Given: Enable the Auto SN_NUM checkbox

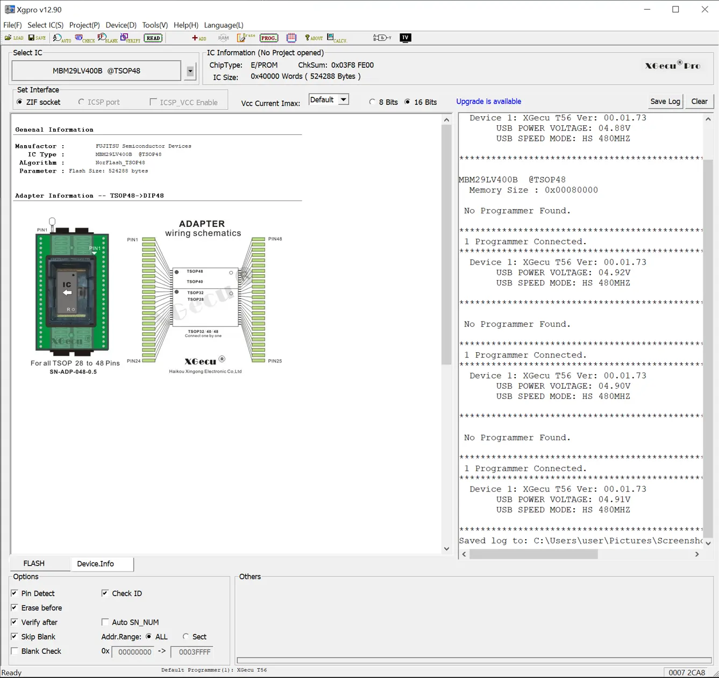Looking at the screenshot, I should (x=130, y=623).
